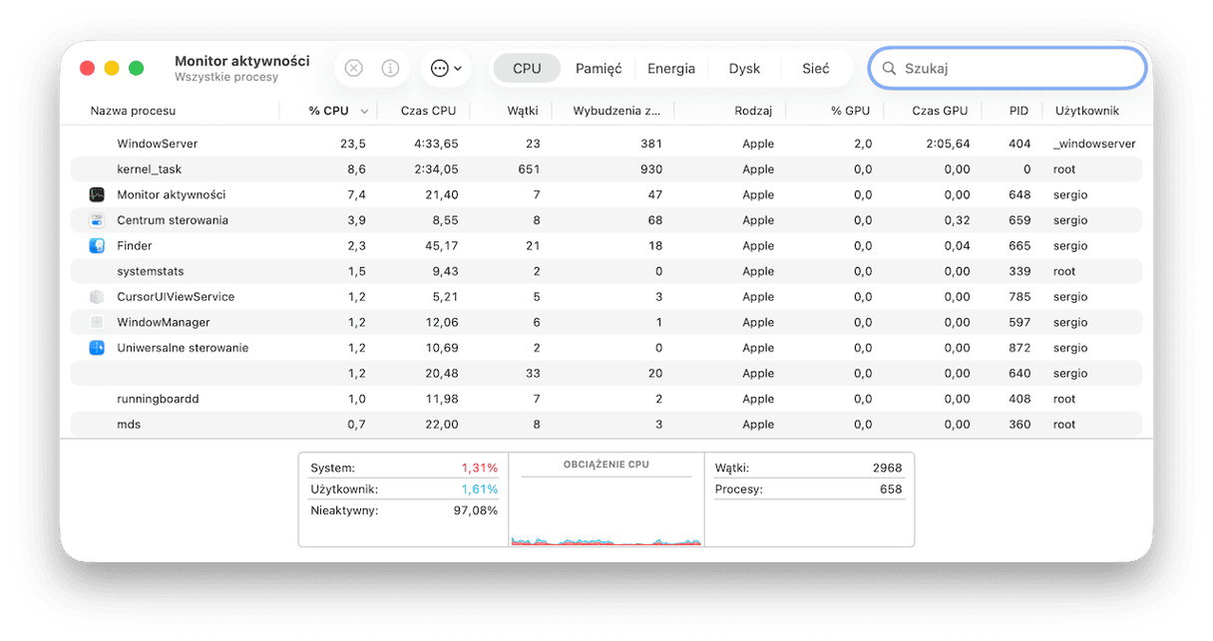The image size is (1213, 641).
Task: Click the process info (i) toolbar icon
Action: (390, 69)
